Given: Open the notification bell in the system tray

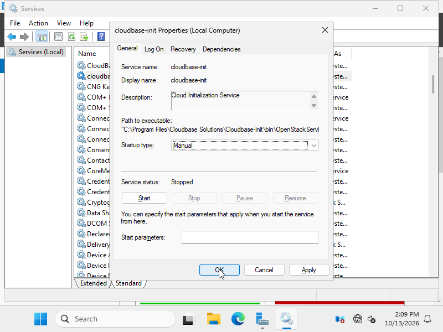Looking at the screenshot, I should click(x=427, y=319).
